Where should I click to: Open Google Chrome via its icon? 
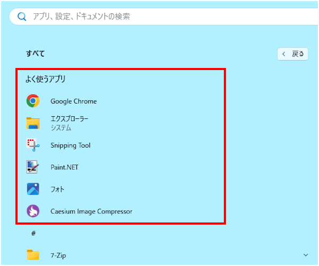tap(33, 101)
